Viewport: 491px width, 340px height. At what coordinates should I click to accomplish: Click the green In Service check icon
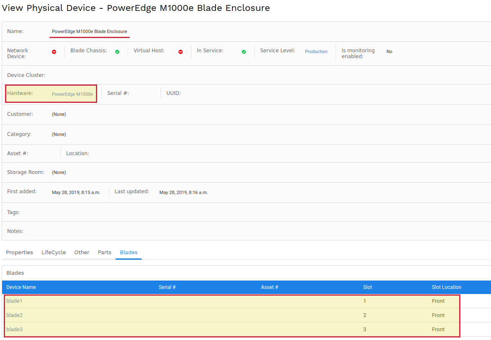coord(244,52)
